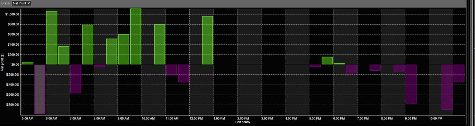
Task: Select the large purple bar at 10:30 PM
Action: click(x=447, y=87)
